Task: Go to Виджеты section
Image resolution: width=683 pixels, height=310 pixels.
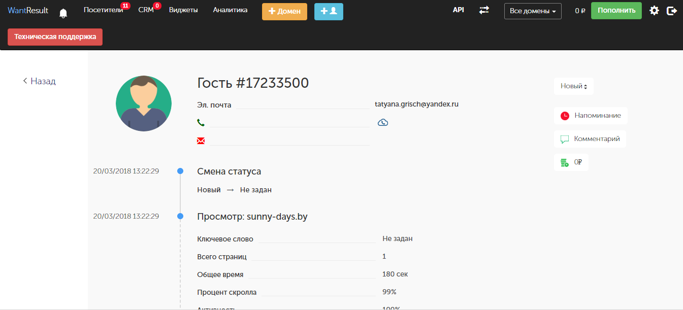Action: click(183, 10)
